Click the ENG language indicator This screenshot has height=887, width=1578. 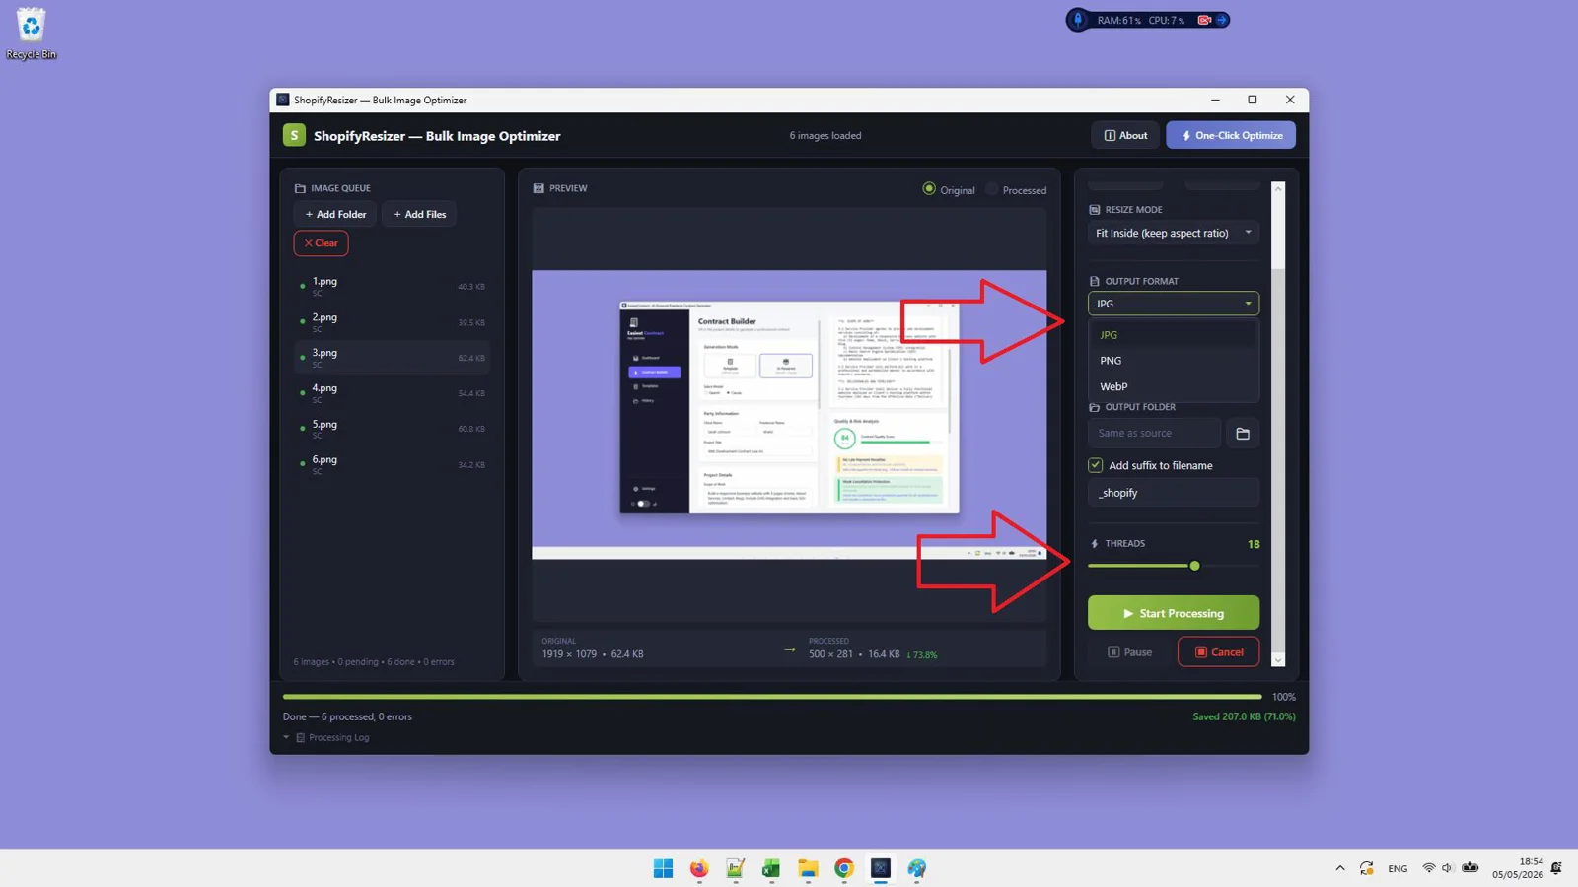pos(1398,868)
